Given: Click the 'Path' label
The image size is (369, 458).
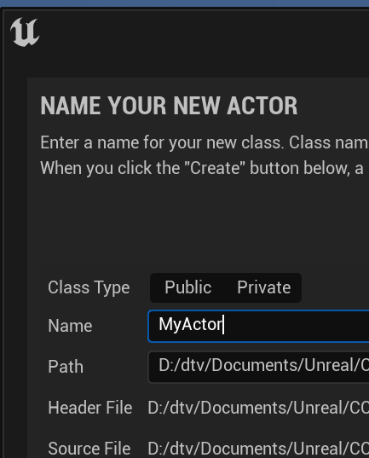Looking at the screenshot, I should pos(66,367).
